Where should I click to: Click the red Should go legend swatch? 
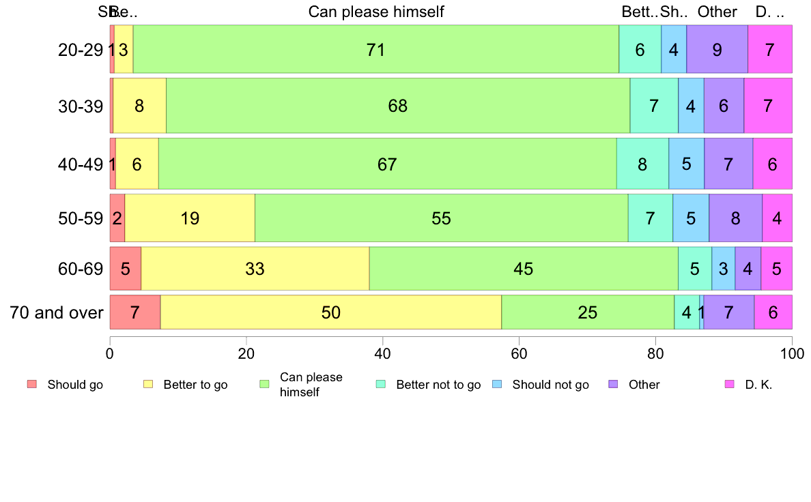click(32, 384)
